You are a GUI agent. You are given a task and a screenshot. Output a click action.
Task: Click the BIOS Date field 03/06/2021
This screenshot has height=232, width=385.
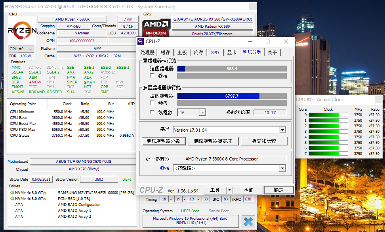pos(41,179)
